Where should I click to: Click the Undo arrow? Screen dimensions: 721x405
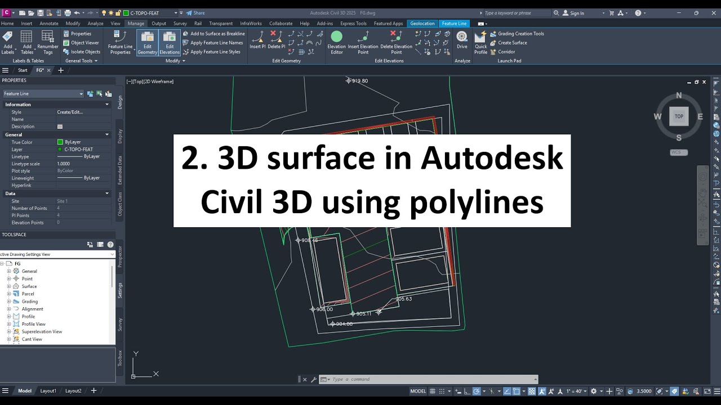tap(77, 13)
